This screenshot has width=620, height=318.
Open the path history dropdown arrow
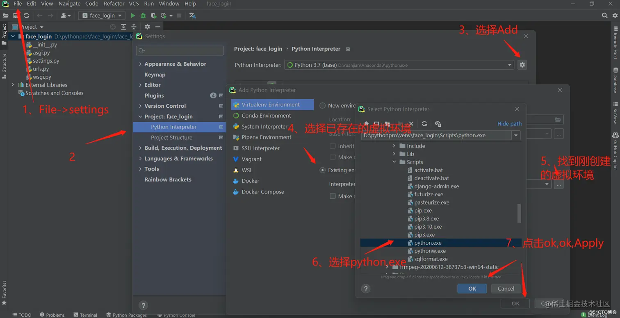[x=516, y=136]
